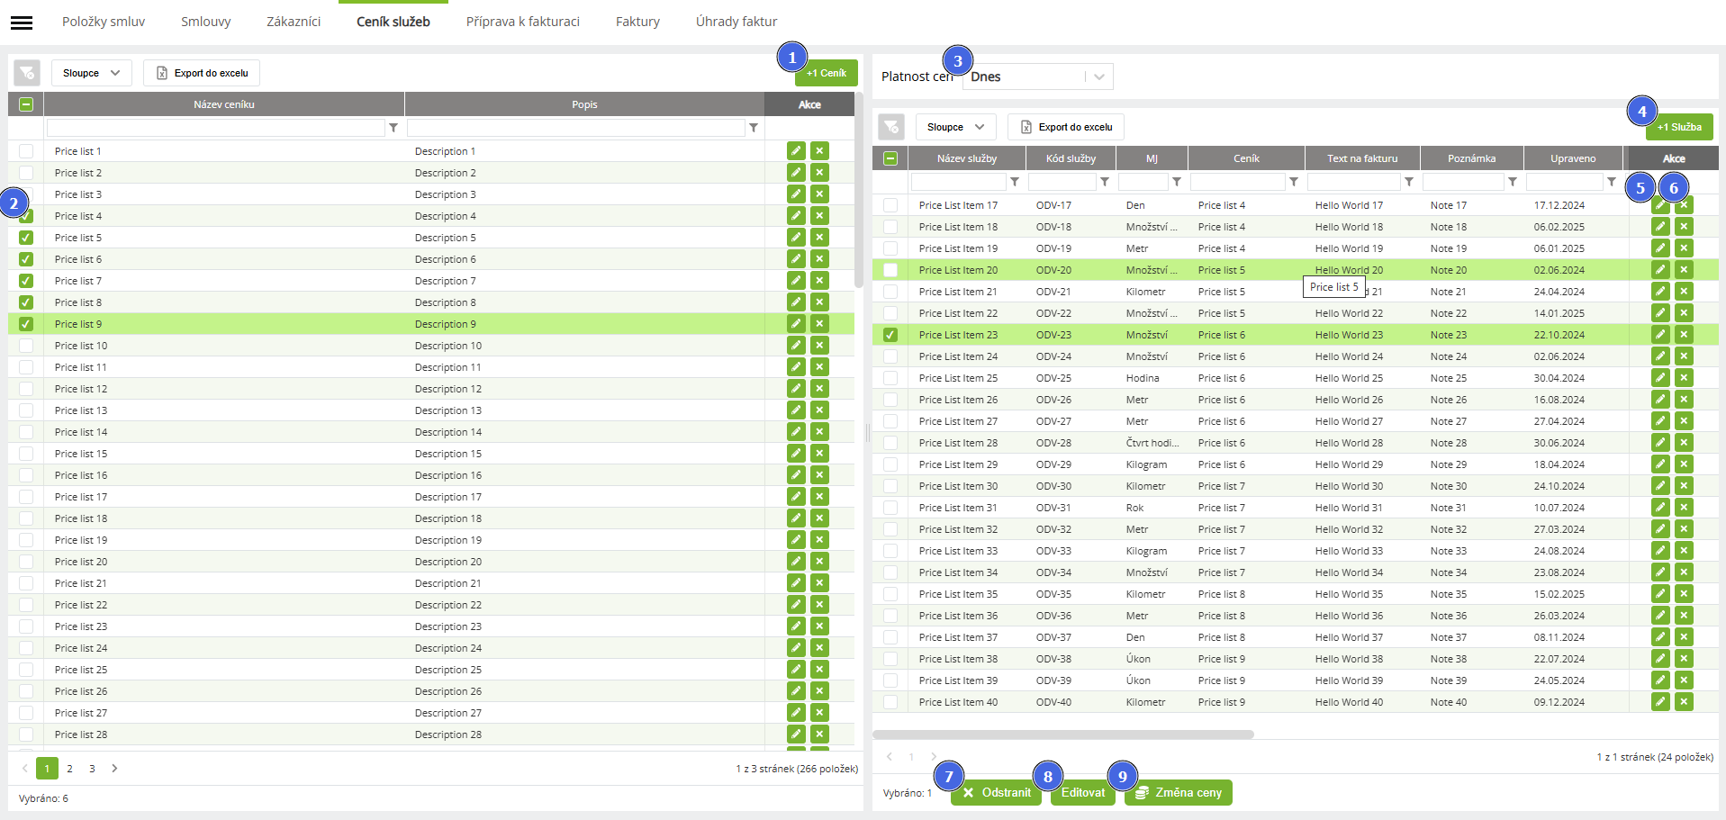Click filter funnel icon under Ceník column
Screen dimensions: 1726x820
(x=1293, y=182)
